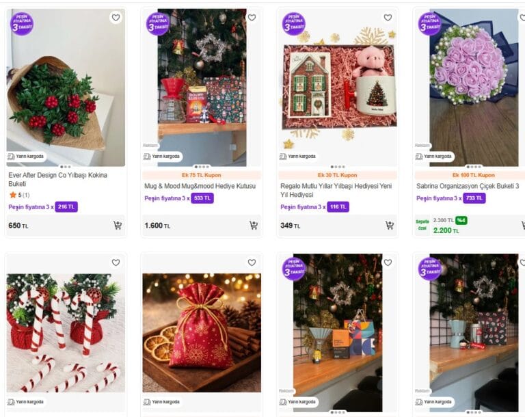Image resolution: width=525 pixels, height=417 pixels.
Task: Click the Ek 75 TL Kupon banner
Action: 201,175
